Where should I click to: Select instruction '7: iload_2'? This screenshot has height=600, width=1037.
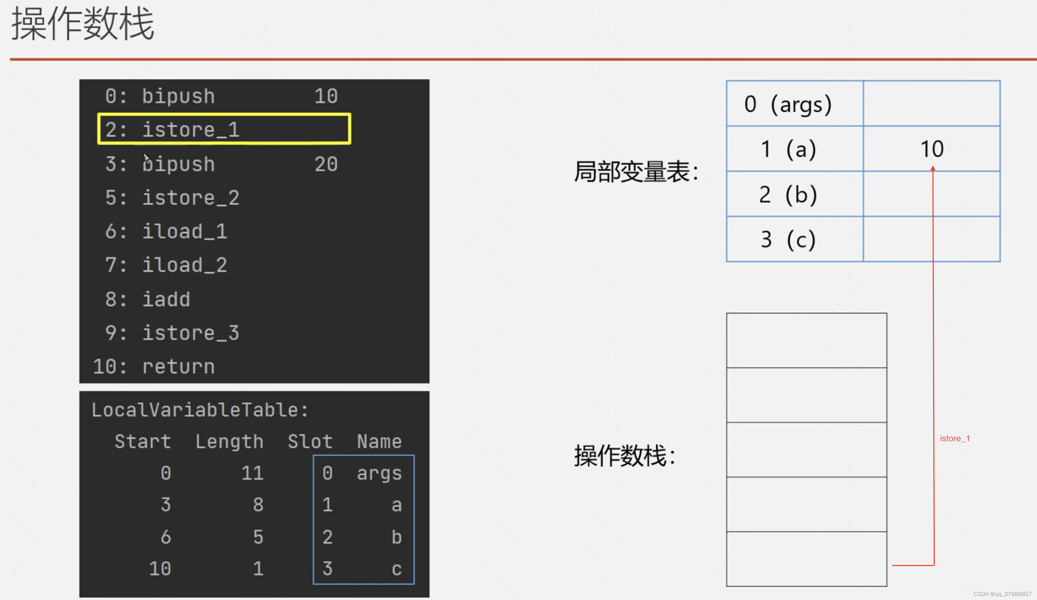(166, 265)
